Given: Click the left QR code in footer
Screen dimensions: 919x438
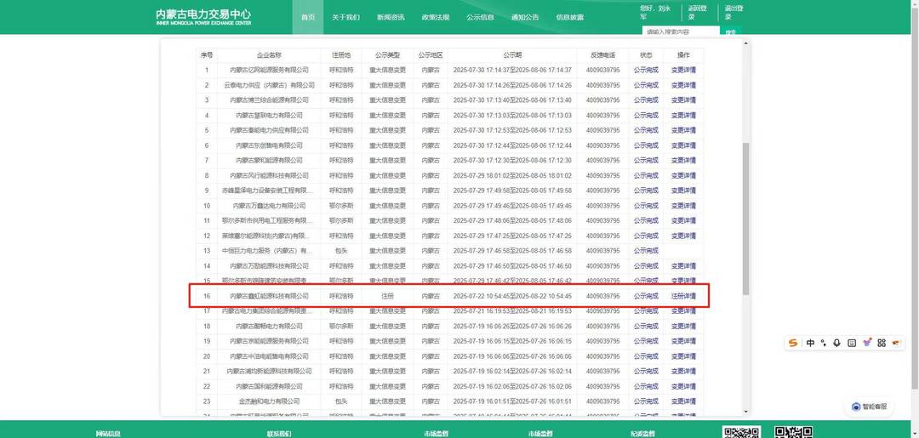Looking at the screenshot, I should coord(740,432).
